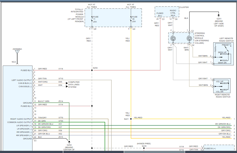Click the Steering Control Module label

pyautogui.click(x=202, y=38)
